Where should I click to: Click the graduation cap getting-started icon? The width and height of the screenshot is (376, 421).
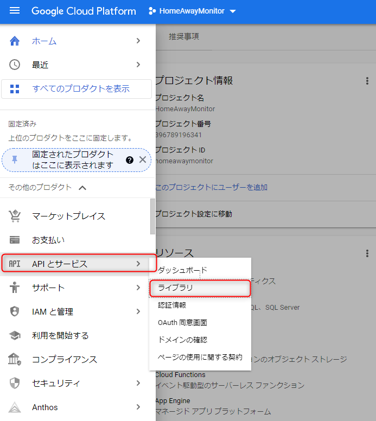[15, 335]
